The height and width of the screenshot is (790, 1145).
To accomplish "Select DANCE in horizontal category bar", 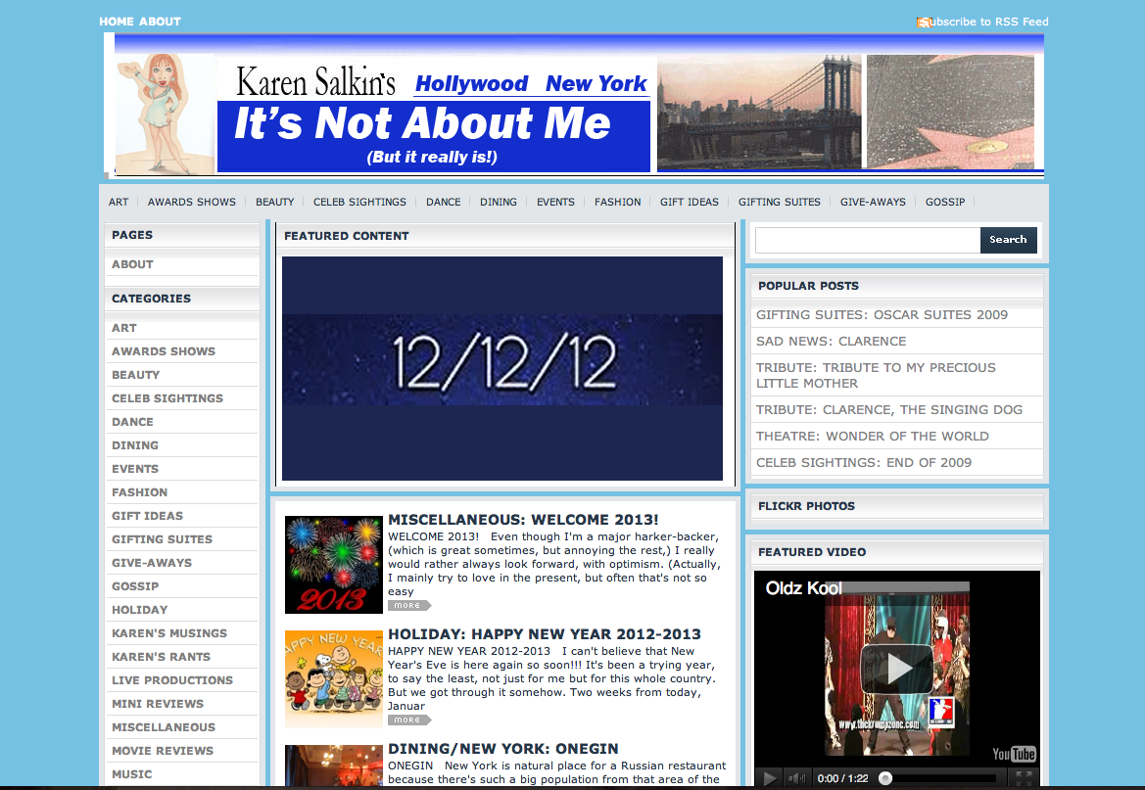I will click(x=444, y=202).
